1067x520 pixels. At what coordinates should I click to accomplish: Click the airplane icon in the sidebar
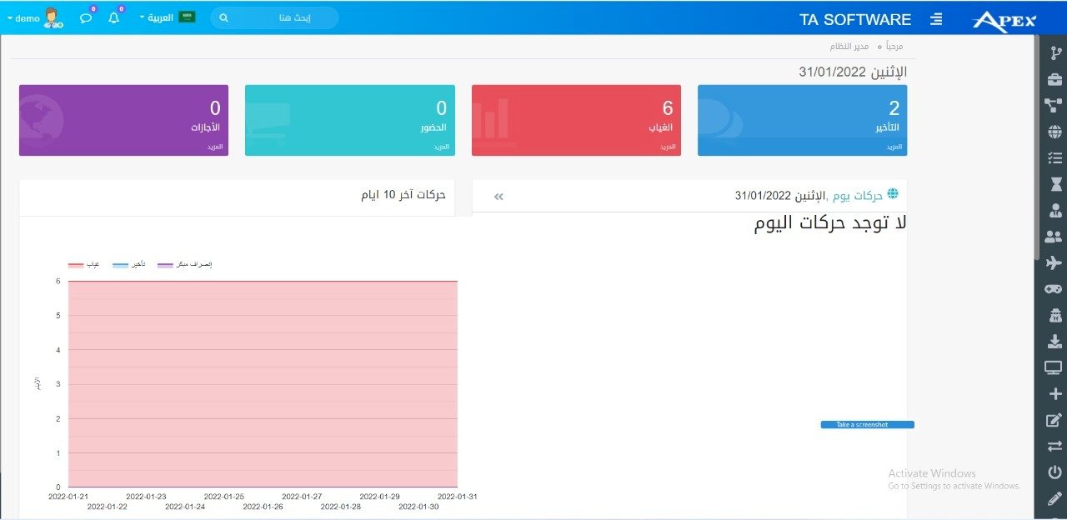(1054, 262)
